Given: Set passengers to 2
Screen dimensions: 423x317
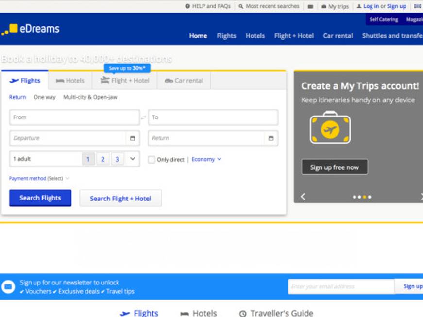Looking at the screenshot, I should tap(103, 159).
